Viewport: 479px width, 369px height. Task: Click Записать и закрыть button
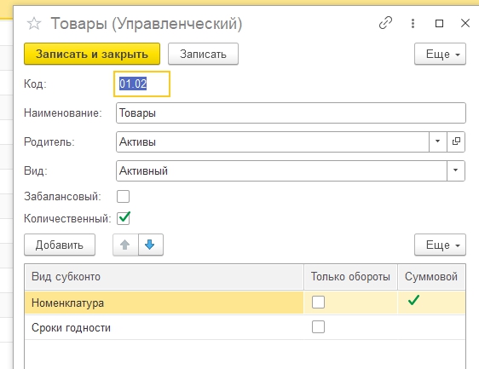(92, 54)
